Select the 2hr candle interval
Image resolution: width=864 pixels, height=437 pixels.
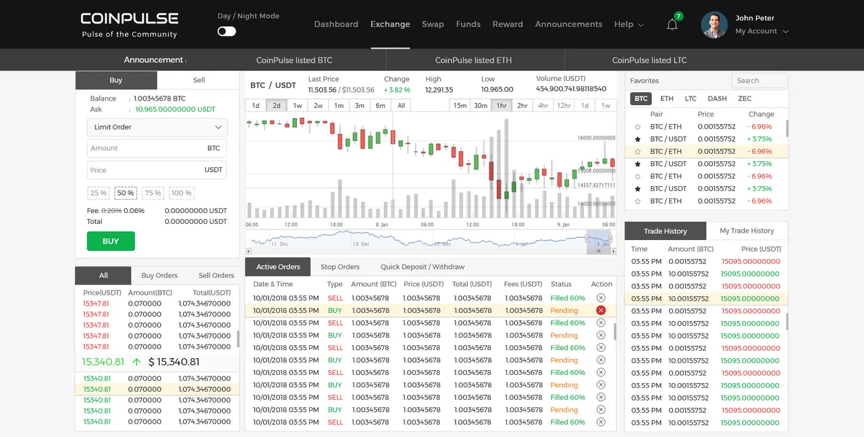tap(522, 105)
